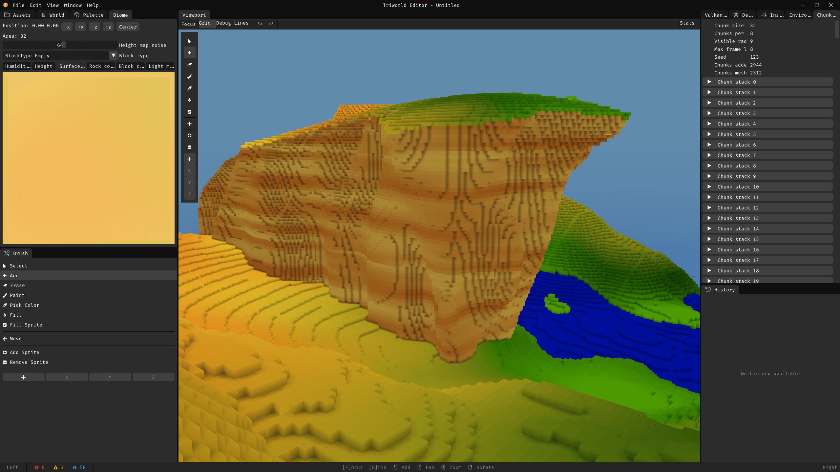Select the fill sprite tool icon
The width and height of the screenshot is (840, 472).
tap(189, 112)
